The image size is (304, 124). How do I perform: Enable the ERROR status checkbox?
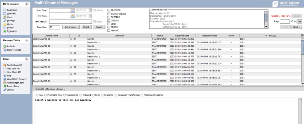pos(109,27)
